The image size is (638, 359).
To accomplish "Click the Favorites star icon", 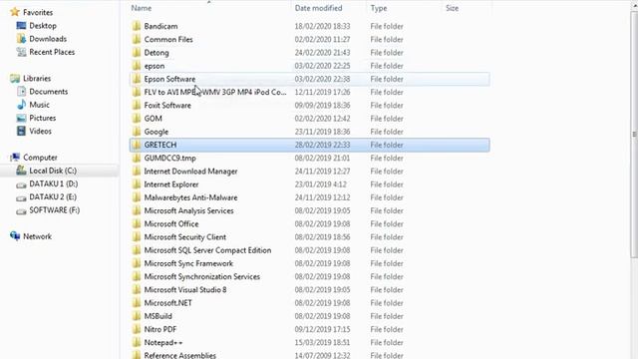I will click(x=15, y=12).
